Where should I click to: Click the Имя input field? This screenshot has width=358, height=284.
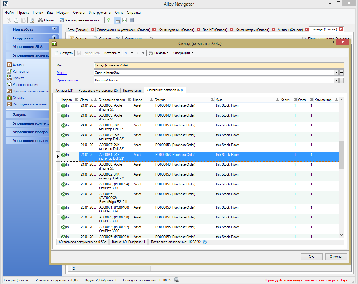[219, 65]
